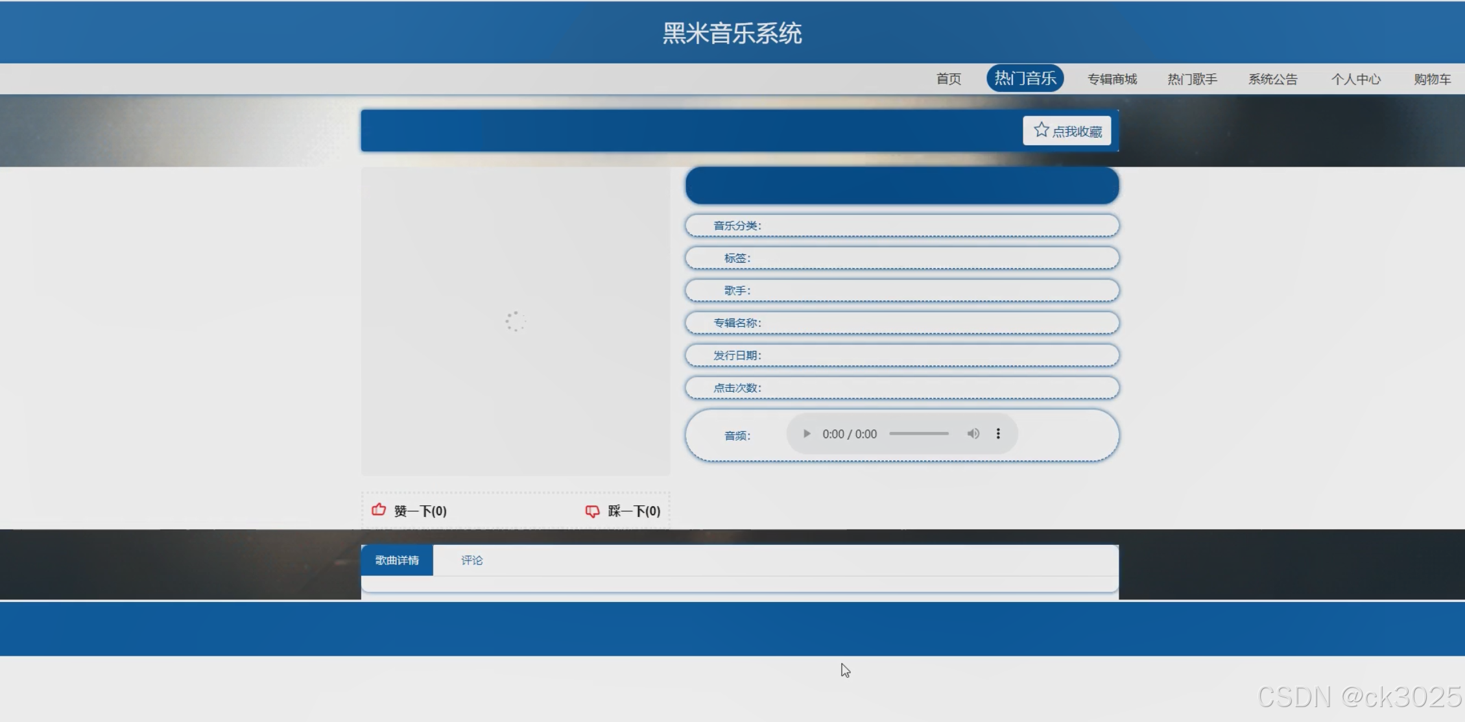1465x722 pixels.
Task: Open the 专辑商城 navigation item
Action: [1112, 78]
